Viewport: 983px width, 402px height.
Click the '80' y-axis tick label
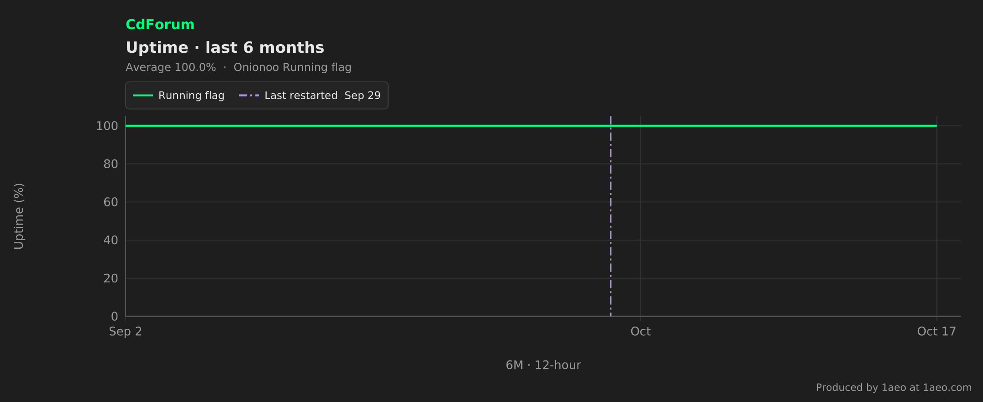[111, 164]
